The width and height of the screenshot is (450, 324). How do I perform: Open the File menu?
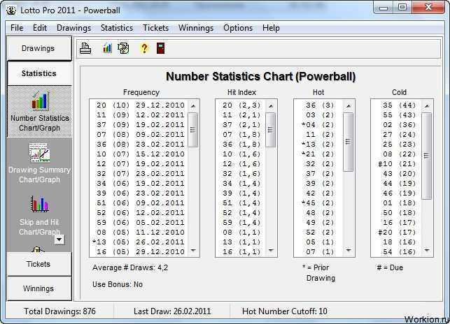17,28
